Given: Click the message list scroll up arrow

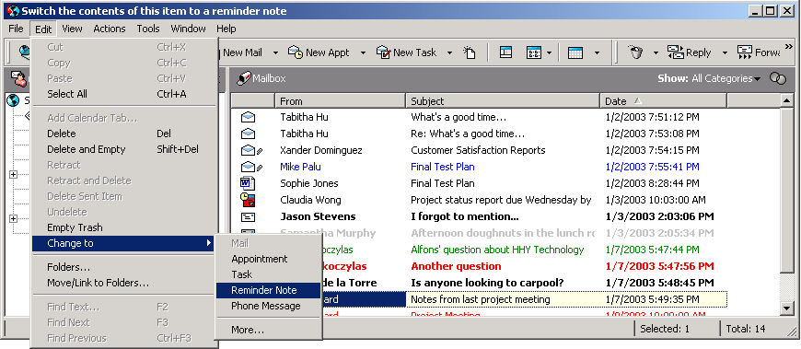Looking at the screenshot, I should click(x=786, y=101).
